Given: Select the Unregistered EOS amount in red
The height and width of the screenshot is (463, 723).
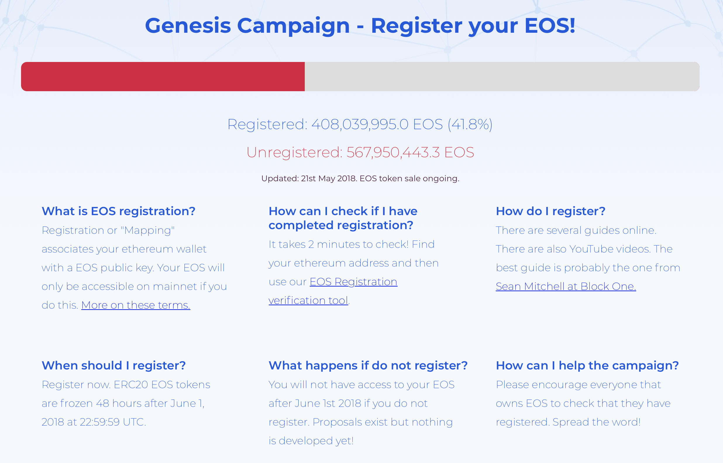Looking at the screenshot, I should click(x=360, y=152).
